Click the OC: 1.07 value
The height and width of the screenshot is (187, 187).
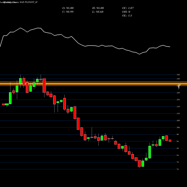(128, 8)
